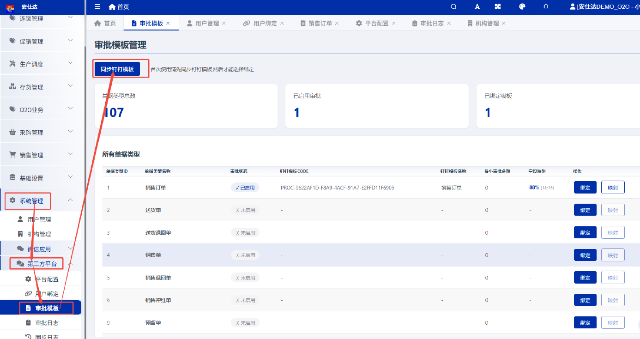Viewport: 640px width, 339px height.
Task: Close the 机构管理 tab
Action: (x=504, y=23)
